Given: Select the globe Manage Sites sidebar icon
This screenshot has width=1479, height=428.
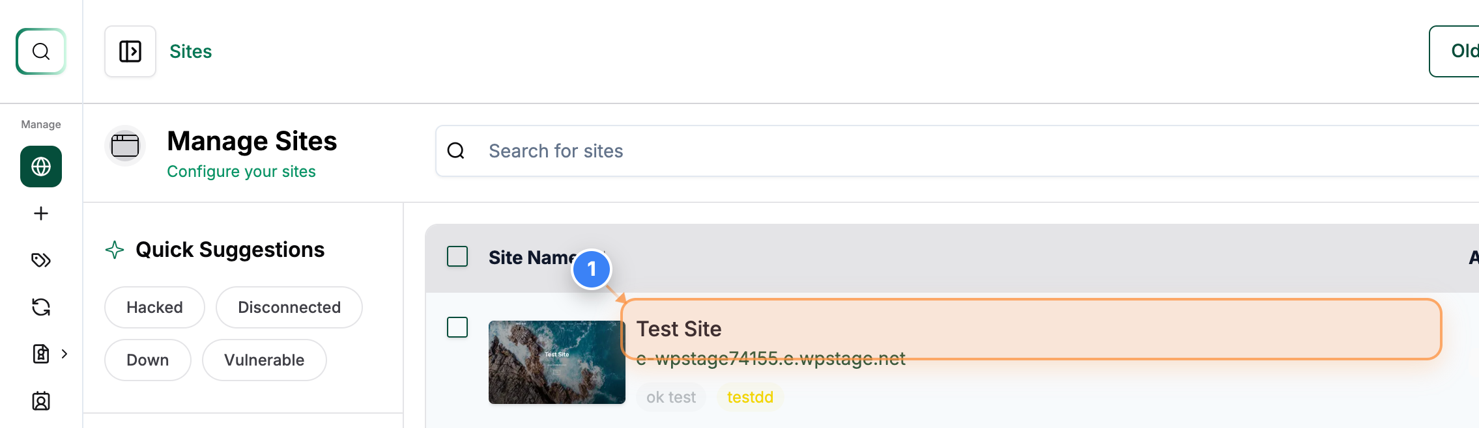Looking at the screenshot, I should coord(41,167).
